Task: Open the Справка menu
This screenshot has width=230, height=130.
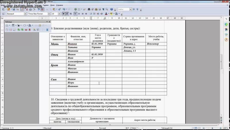Action: point(60,5)
